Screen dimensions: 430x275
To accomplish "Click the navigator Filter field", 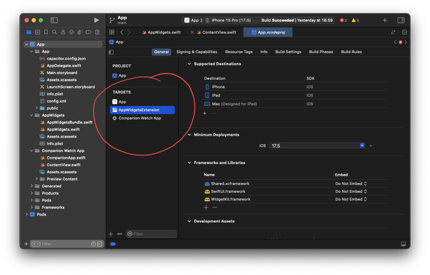I will (x=67, y=244).
